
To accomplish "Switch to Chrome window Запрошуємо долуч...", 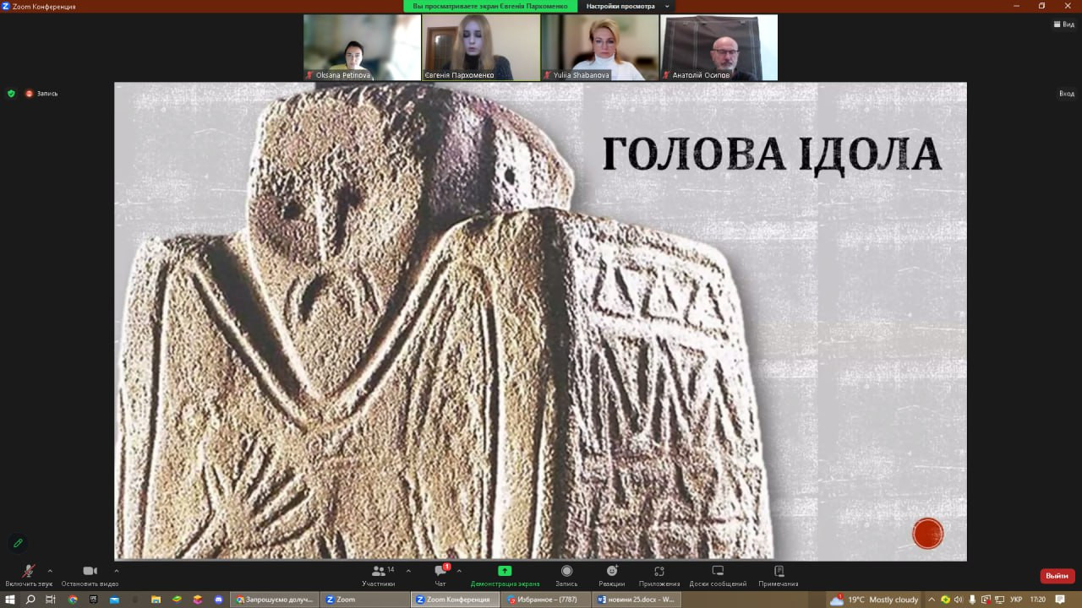I will point(274,600).
